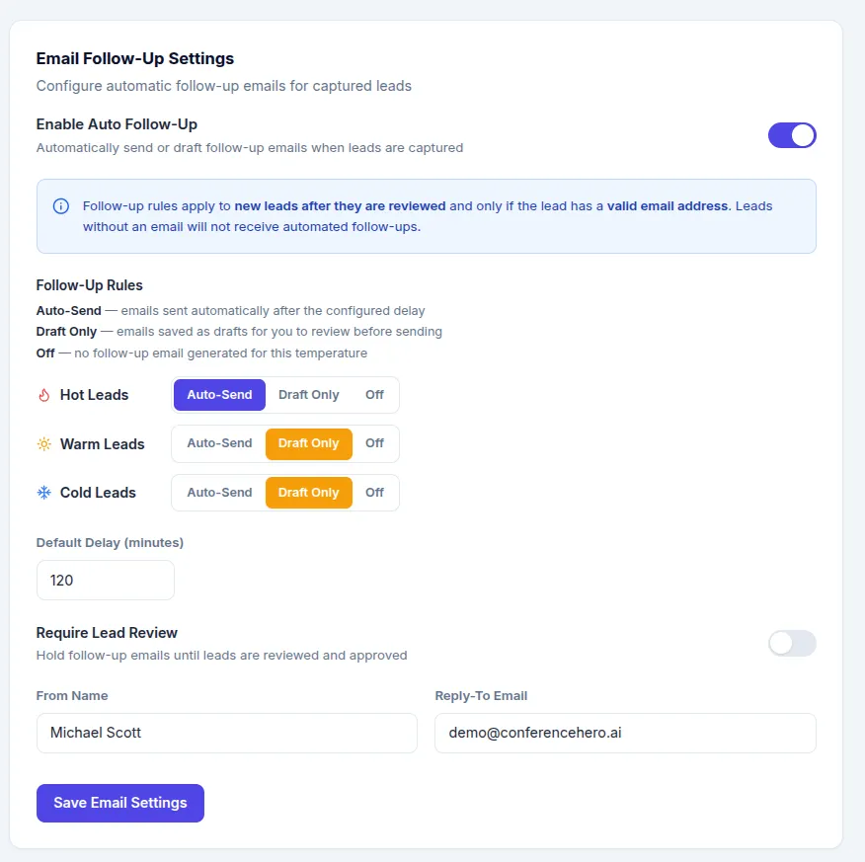Select the Email Follow-Up Settings heading
The image size is (865, 862).
tap(134, 58)
